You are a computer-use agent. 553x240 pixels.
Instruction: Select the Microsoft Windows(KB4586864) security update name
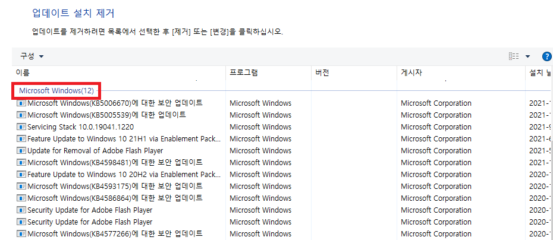[115, 198]
